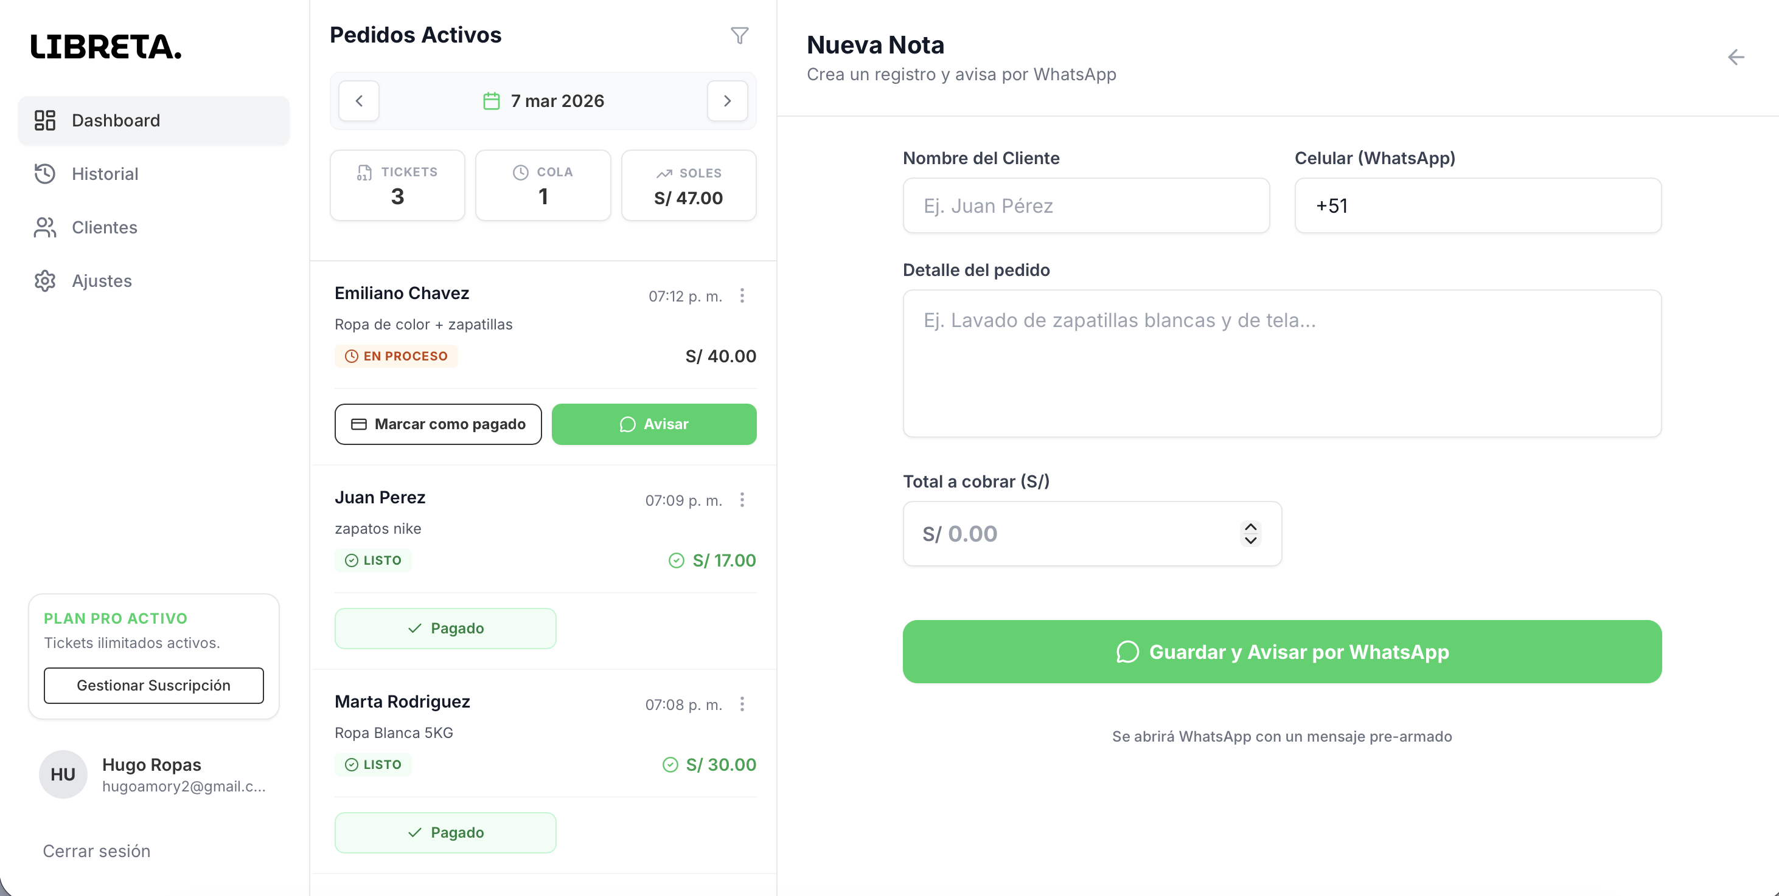
Task: Click Guardar y Avisar por WhatsApp
Action: (x=1282, y=651)
